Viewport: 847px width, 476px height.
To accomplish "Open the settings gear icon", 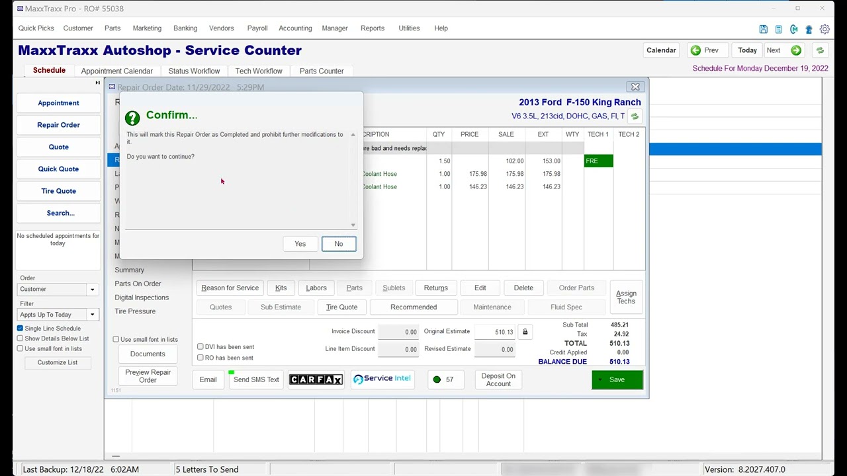I will (825, 29).
